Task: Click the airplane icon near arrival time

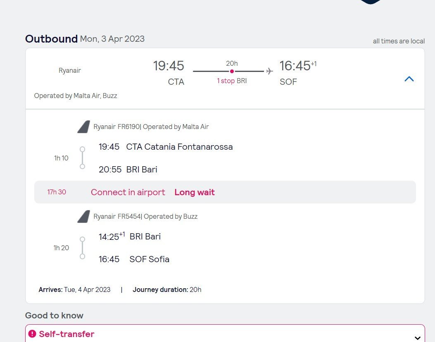Action: coord(270,71)
